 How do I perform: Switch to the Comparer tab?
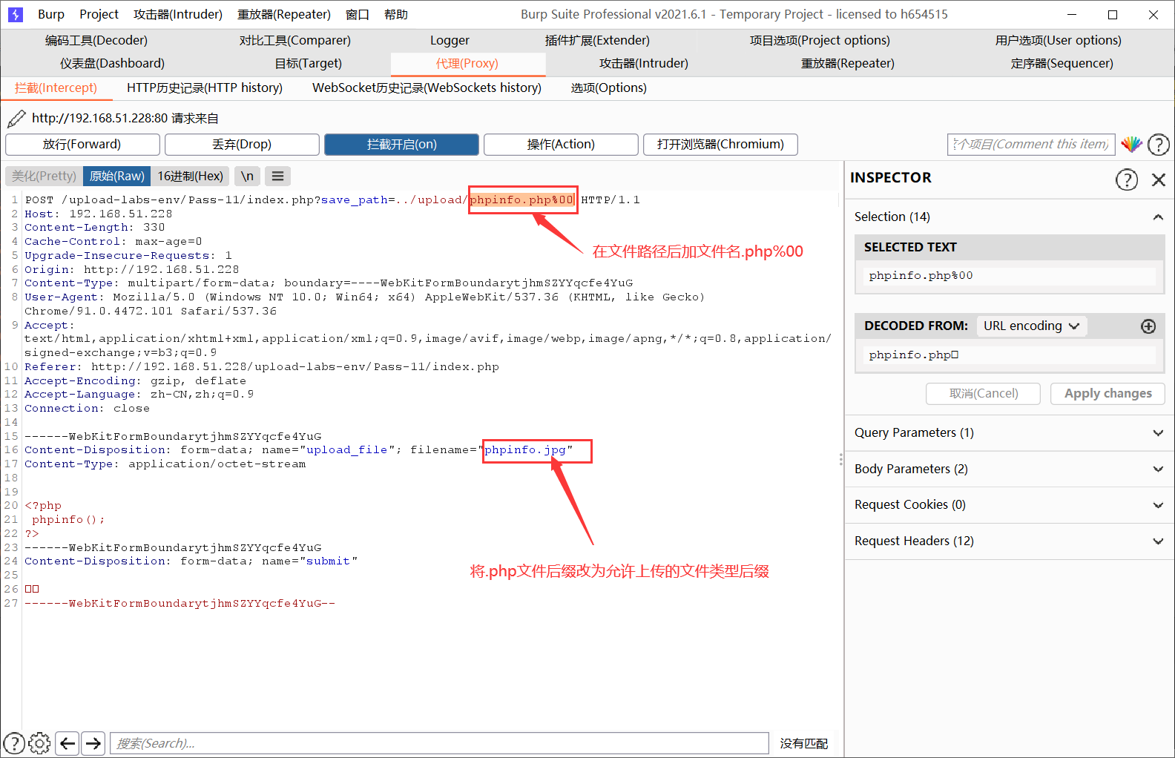[x=295, y=40]
